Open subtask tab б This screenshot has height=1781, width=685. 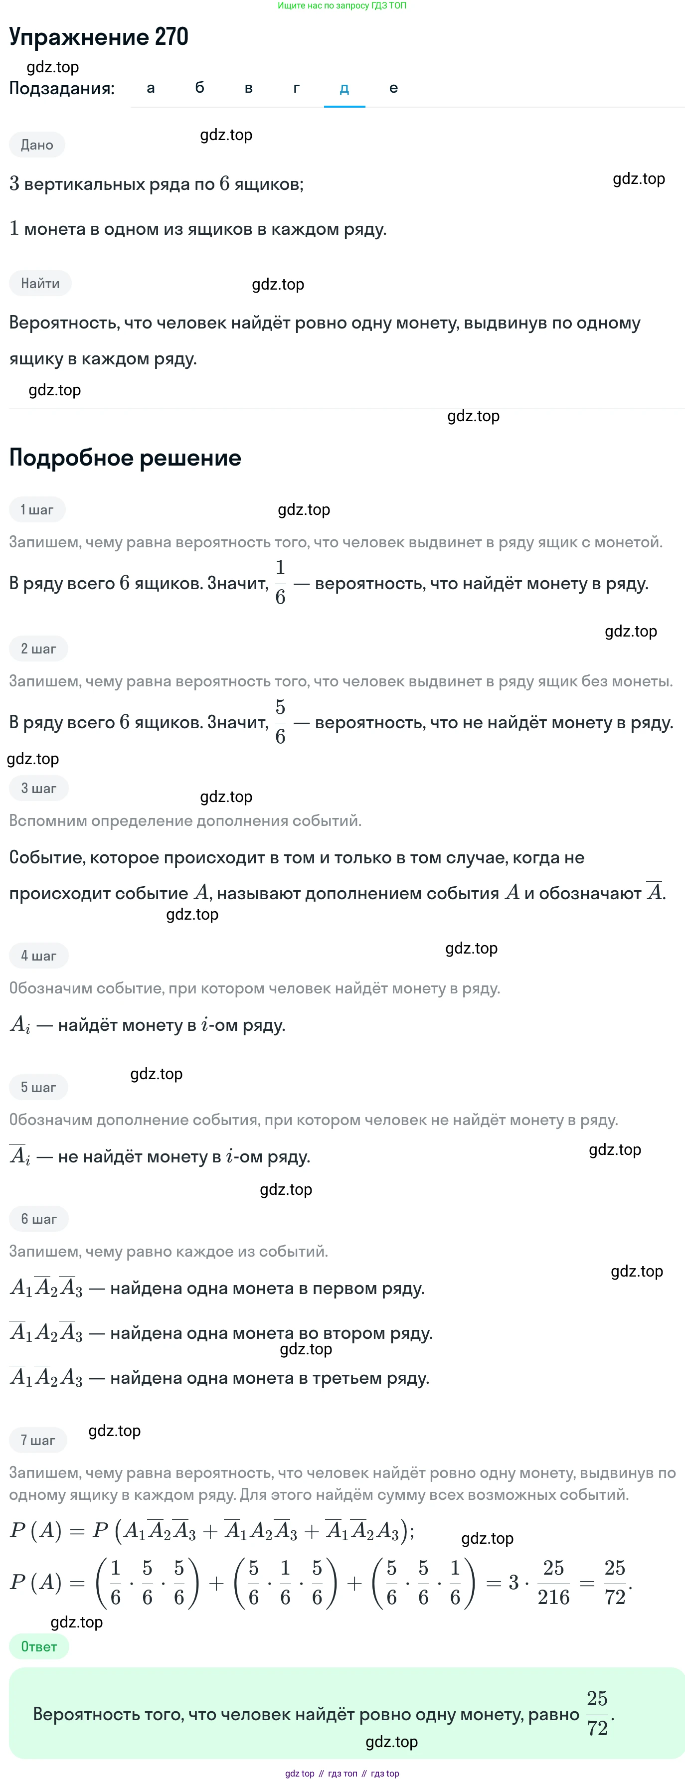click(200, 88)
